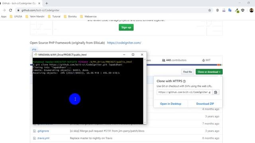This screenshot has width=255, height=143.
Task: Open the Yatim Mandiri bookmarks folder
Action: pyautogui.click(x=35, y=17)
